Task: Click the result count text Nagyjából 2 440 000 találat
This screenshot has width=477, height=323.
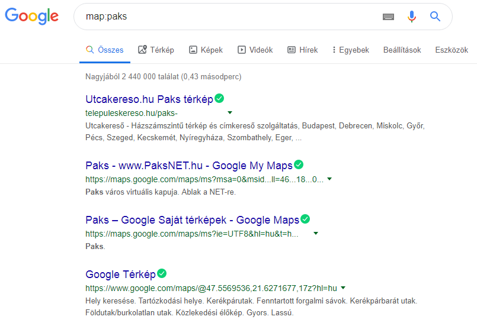Action: [x=164, y=76]
